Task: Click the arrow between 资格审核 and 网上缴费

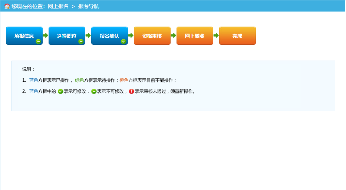Action: click(x=174, y=35)
